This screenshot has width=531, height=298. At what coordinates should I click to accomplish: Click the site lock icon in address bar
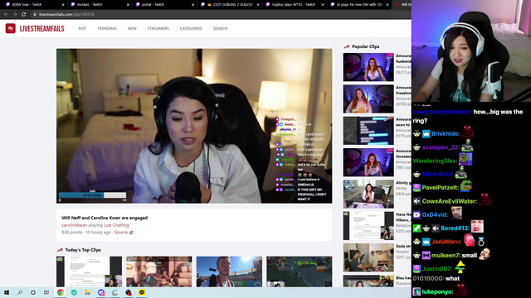click(x=35, y=14)
